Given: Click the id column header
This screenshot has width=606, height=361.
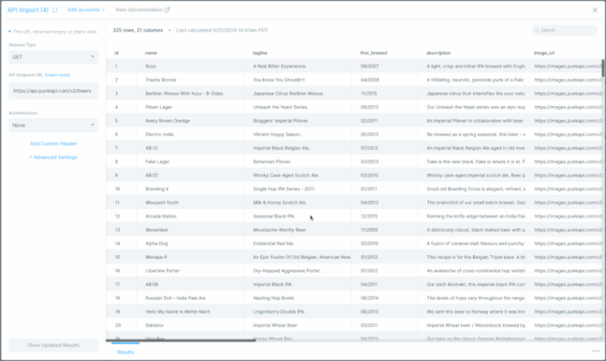Looking at the screenshot, I should [x=116, y=53].
